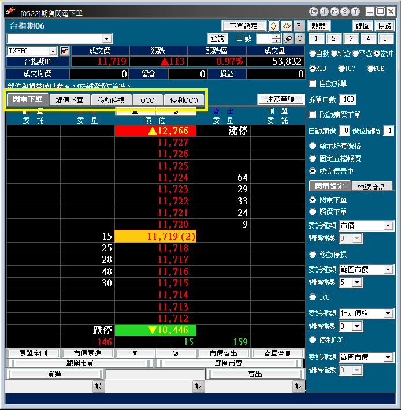This screenshot has height=410, width=401.
Task: Click the 注意事項 button
Action: 281,99
